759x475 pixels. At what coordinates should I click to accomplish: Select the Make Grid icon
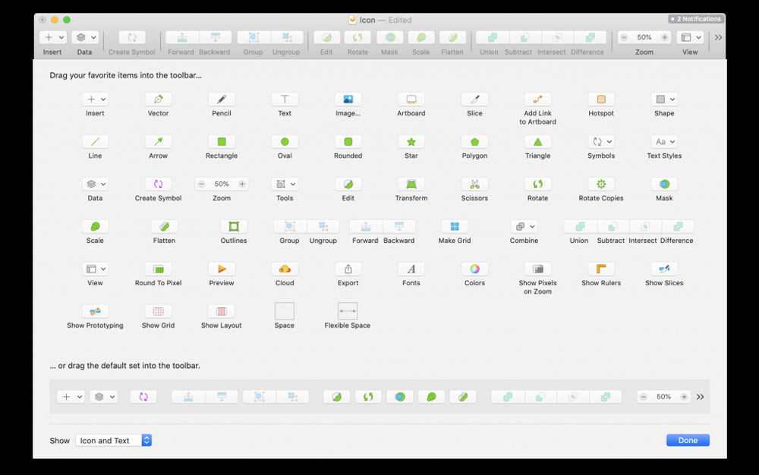(x=455, y=226)
